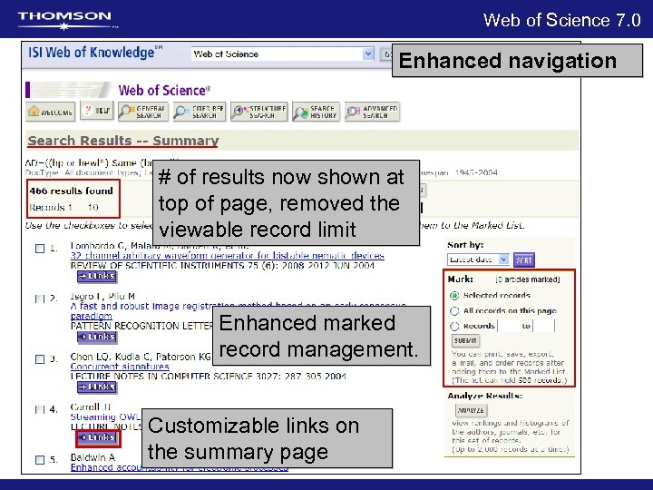Click the ANALYZE button
Screen dimensions: 653x490
[x=471, y=410]
